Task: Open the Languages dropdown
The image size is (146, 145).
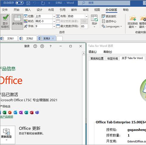Action: tap(112, 26)
